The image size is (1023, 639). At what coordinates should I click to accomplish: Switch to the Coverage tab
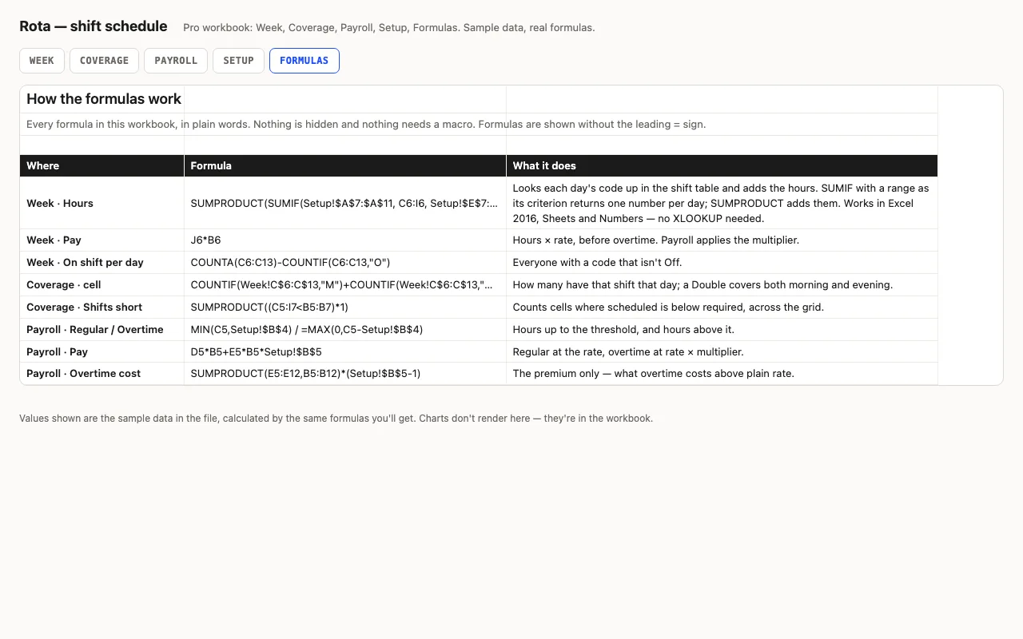104,61
